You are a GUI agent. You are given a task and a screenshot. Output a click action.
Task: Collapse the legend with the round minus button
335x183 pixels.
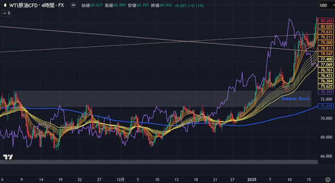coord(73,5)
